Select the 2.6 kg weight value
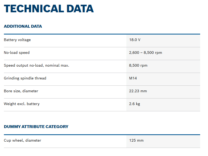208x156 pixels. click(134, 104)
